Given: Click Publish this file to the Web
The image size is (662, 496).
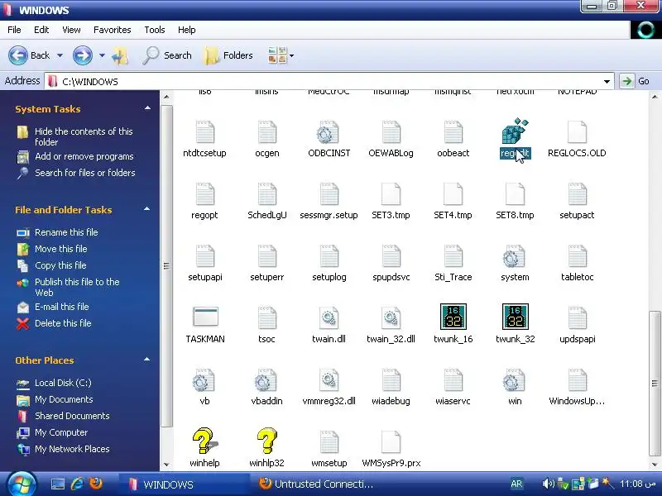Looking at the screenshot, I should 77,287.
